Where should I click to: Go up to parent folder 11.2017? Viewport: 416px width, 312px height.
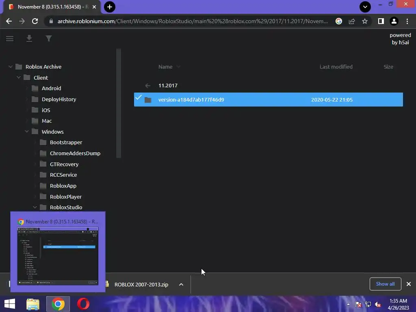pyautogui.click(x=168, y=85)
